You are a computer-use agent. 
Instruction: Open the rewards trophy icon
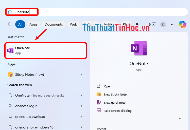pyautogui.click(x=153, y=24)
